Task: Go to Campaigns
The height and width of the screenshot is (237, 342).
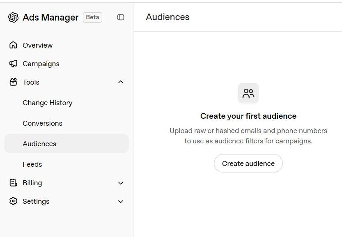Action: pos(67,64)
